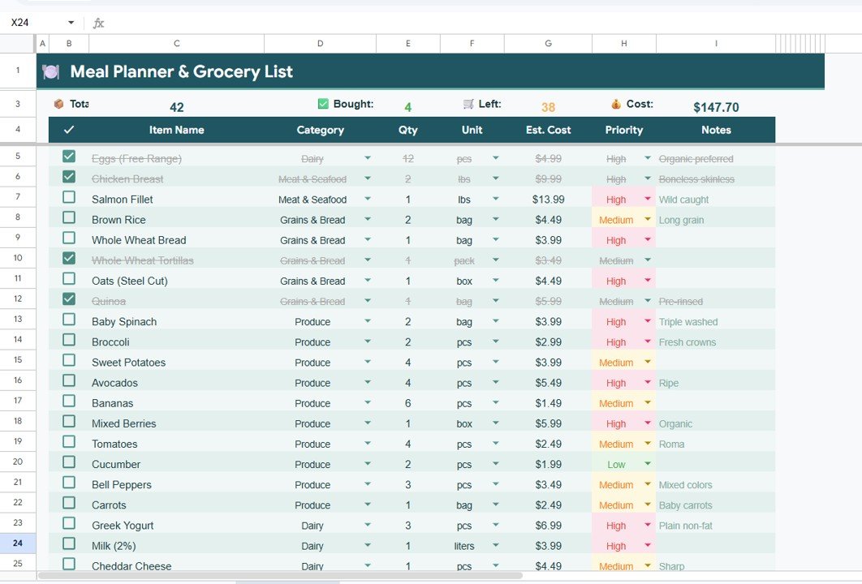Check the Salmon Fillet checkbox
862x584 pixels.
click(x=69, y=197)
